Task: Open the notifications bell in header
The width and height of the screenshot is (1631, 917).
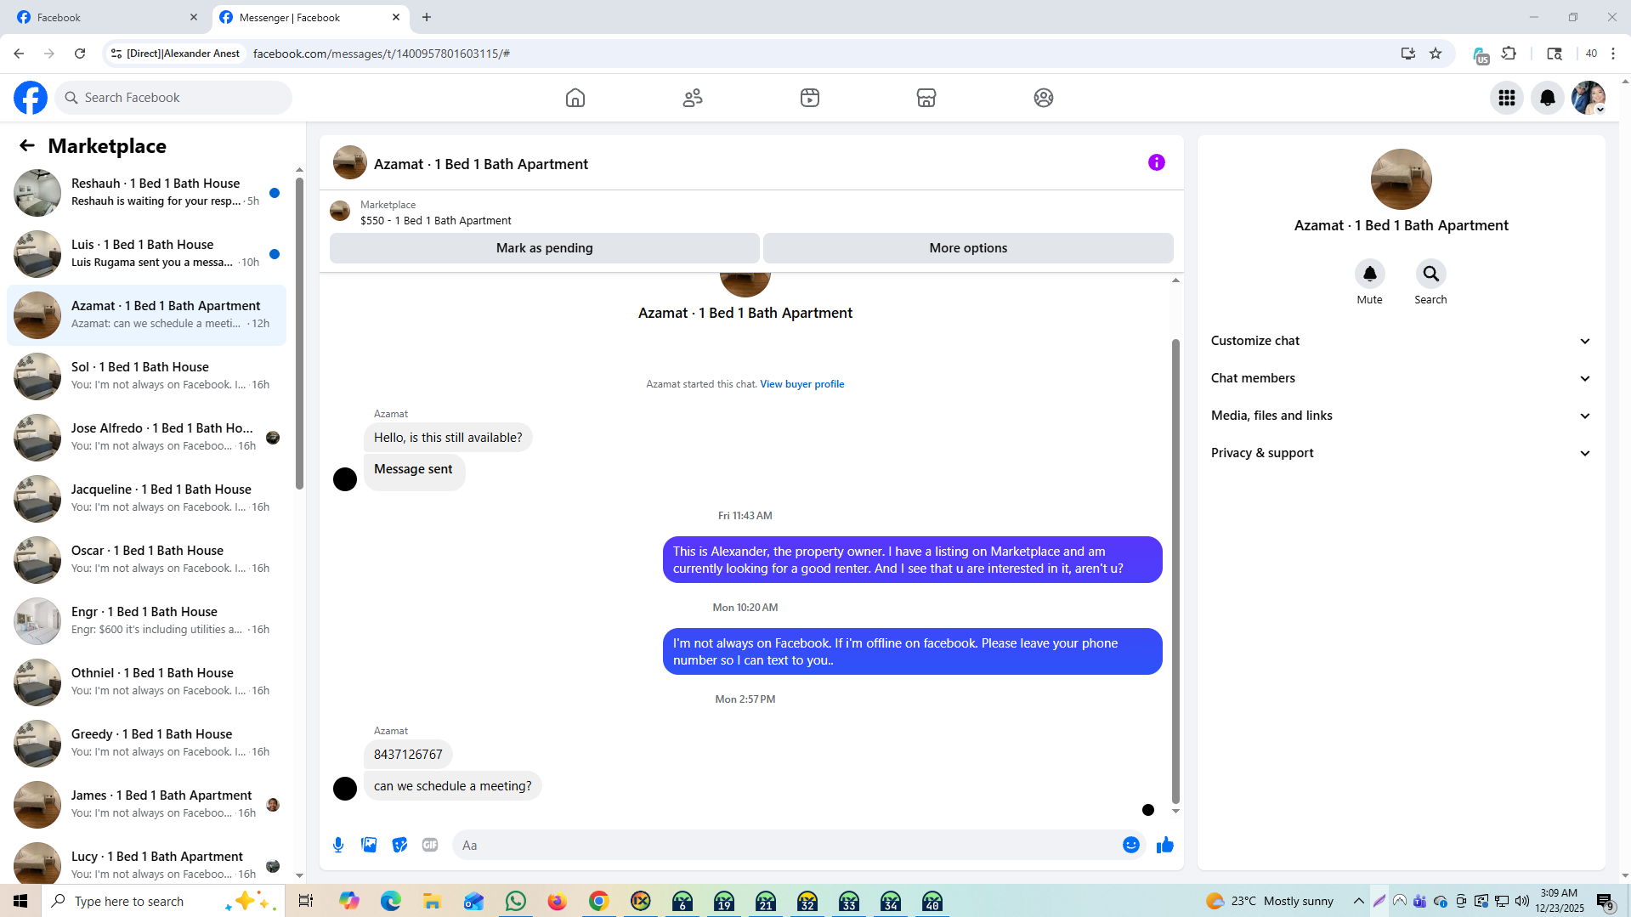Action: tap(1548, 98)
